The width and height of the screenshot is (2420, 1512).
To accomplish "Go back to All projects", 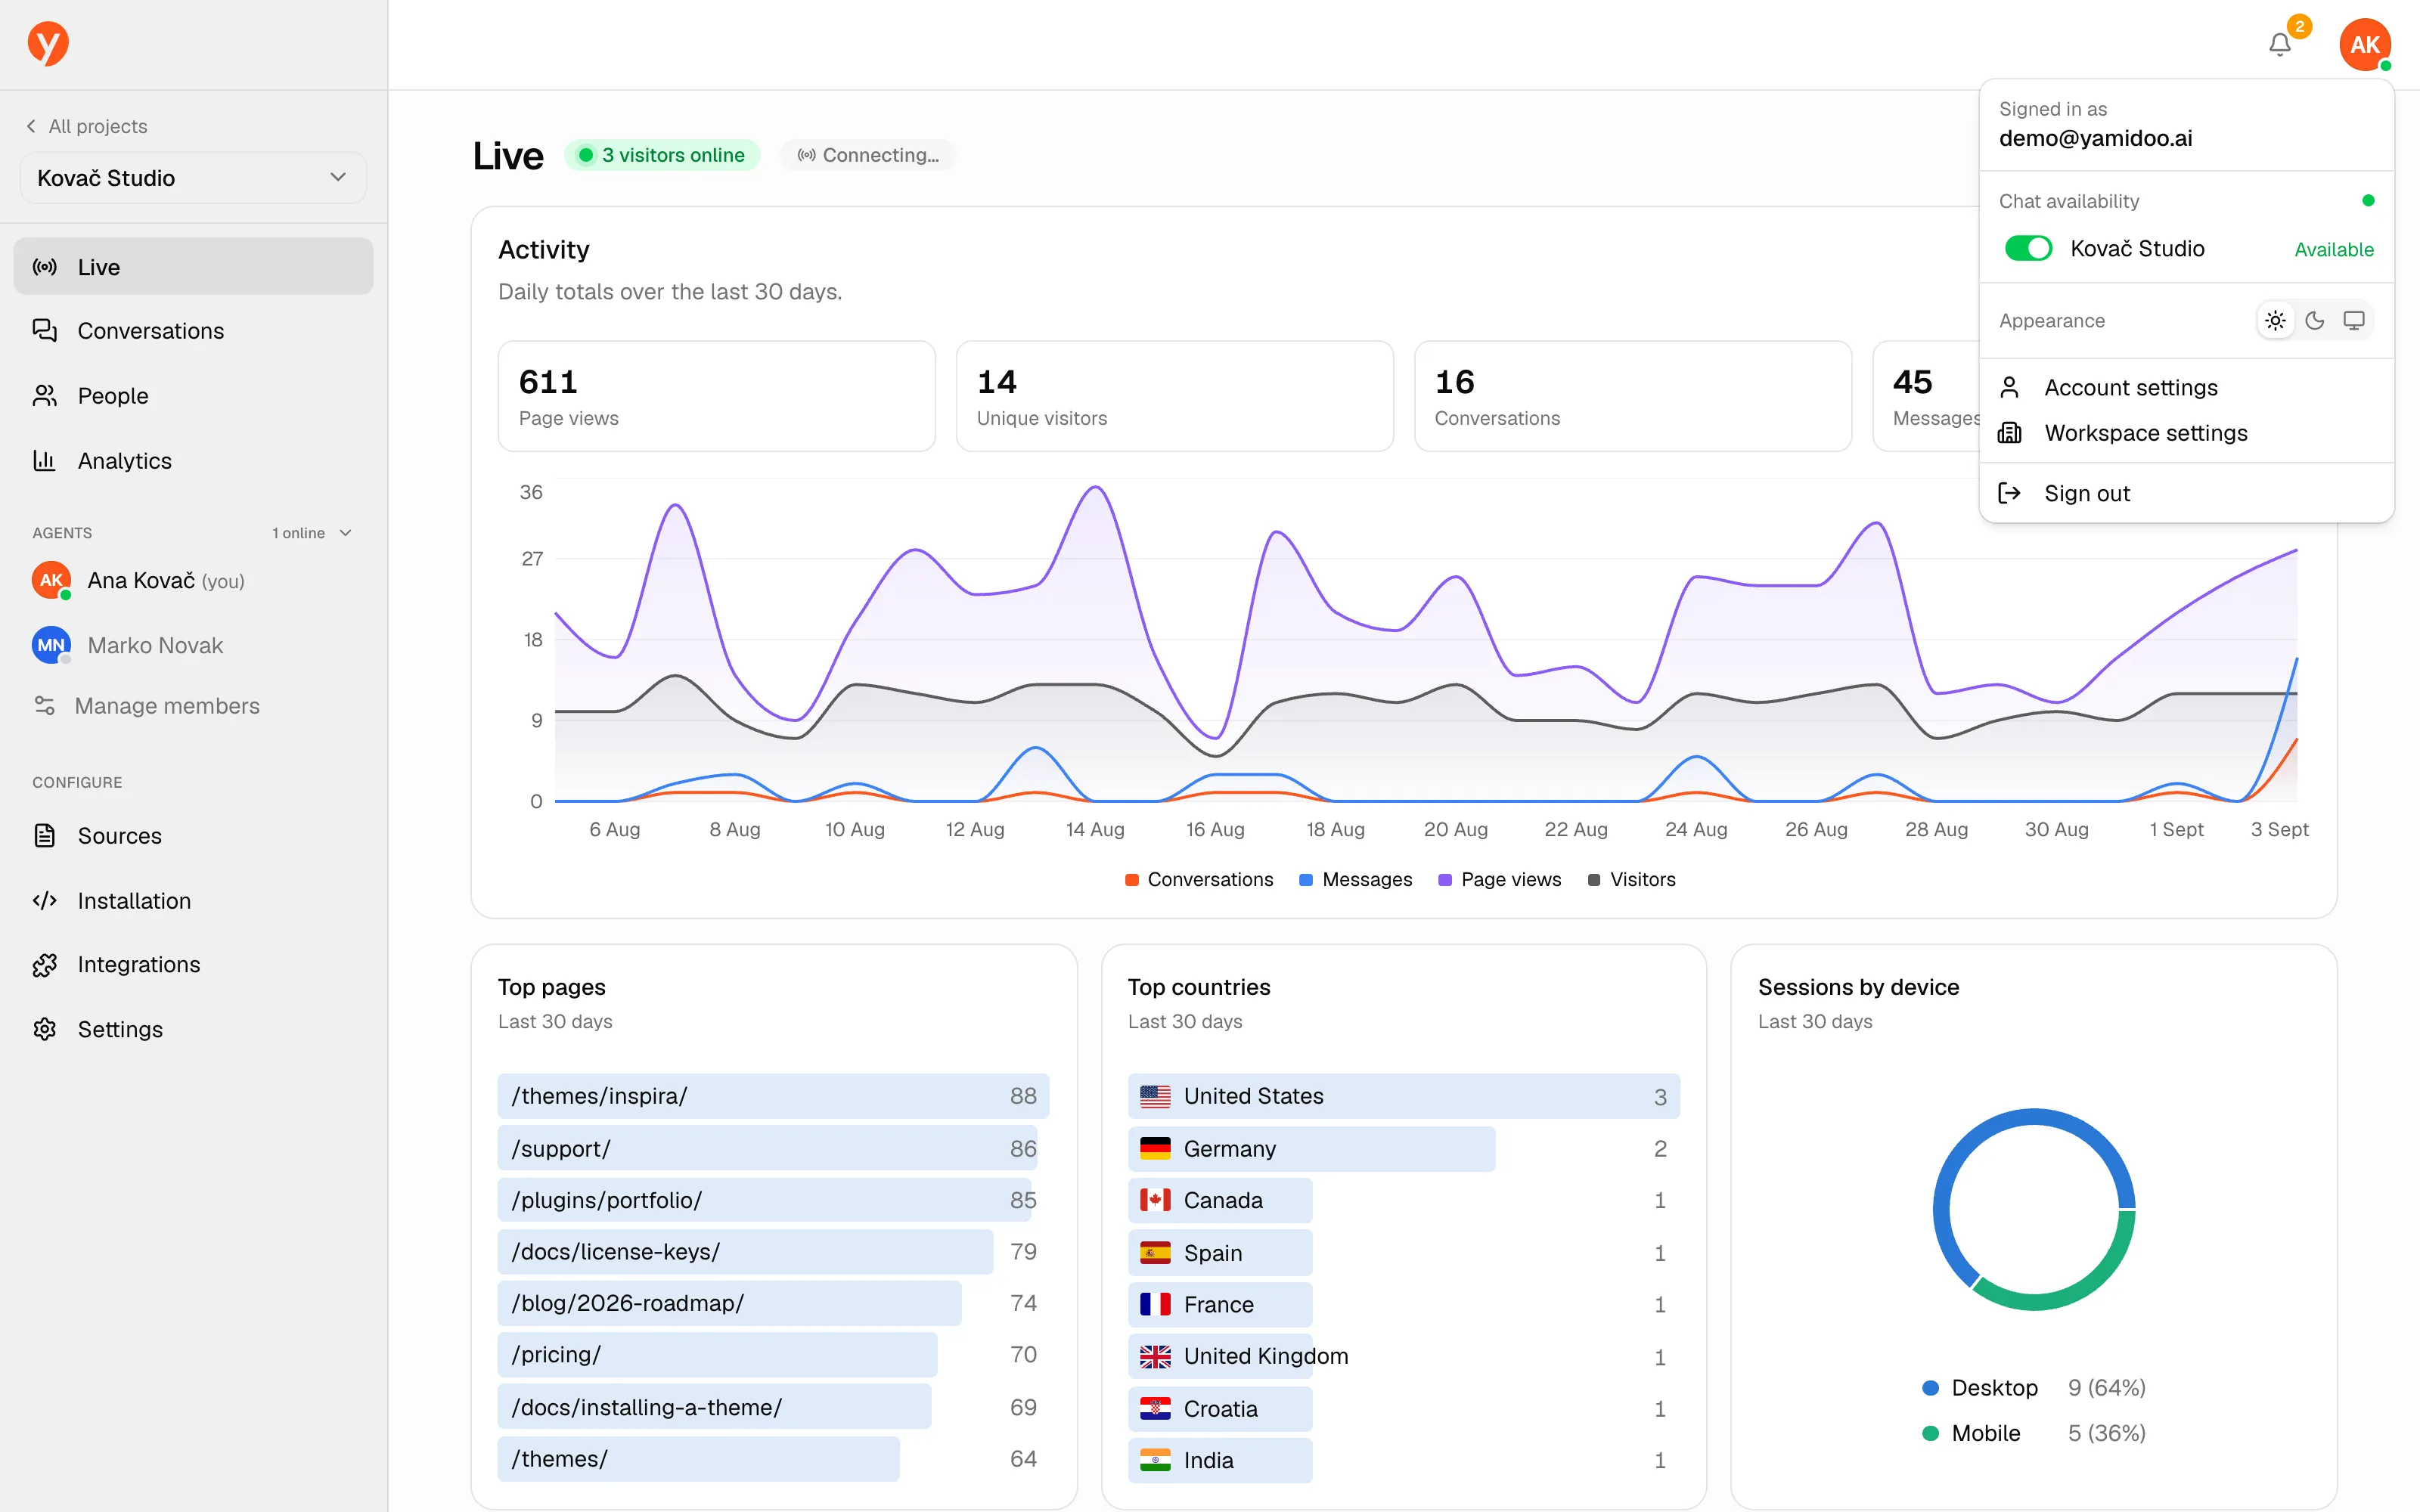I will [x=87, y=126].
